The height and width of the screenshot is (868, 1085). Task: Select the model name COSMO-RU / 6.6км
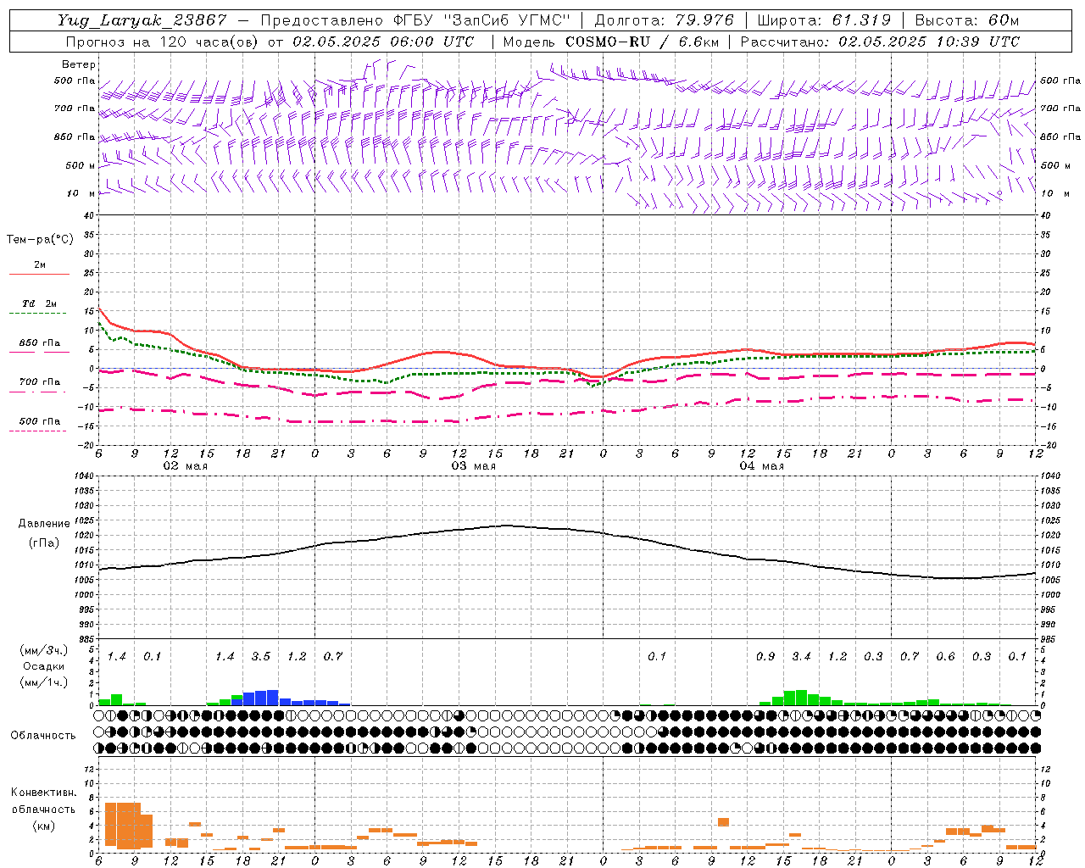pyautogui.click(x=643, y=42)
